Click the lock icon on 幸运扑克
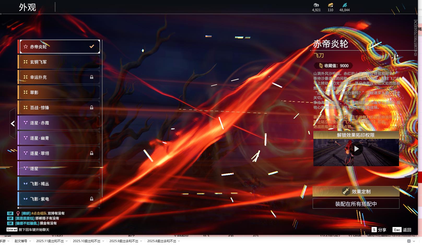Viewport: 422px width, 245px height. [92, 77]
